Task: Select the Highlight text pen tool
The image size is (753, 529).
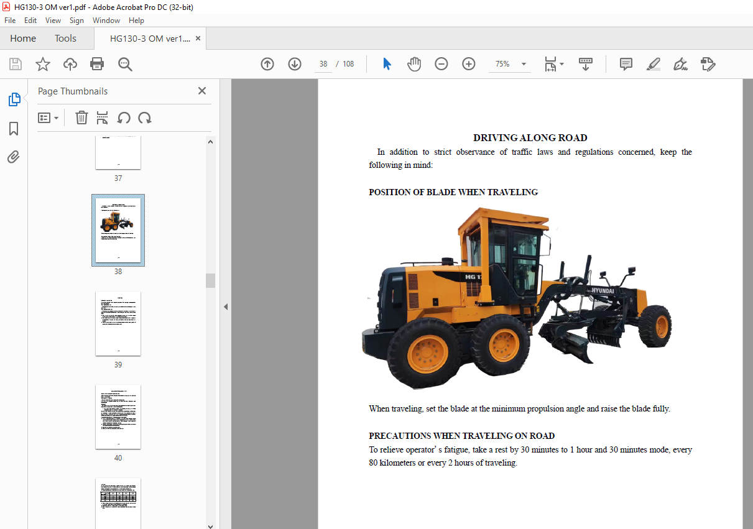Action: pos(653,64)
